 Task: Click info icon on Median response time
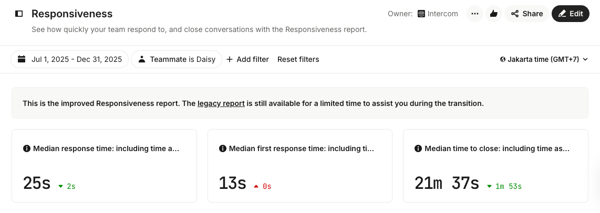tap(27, 148)
